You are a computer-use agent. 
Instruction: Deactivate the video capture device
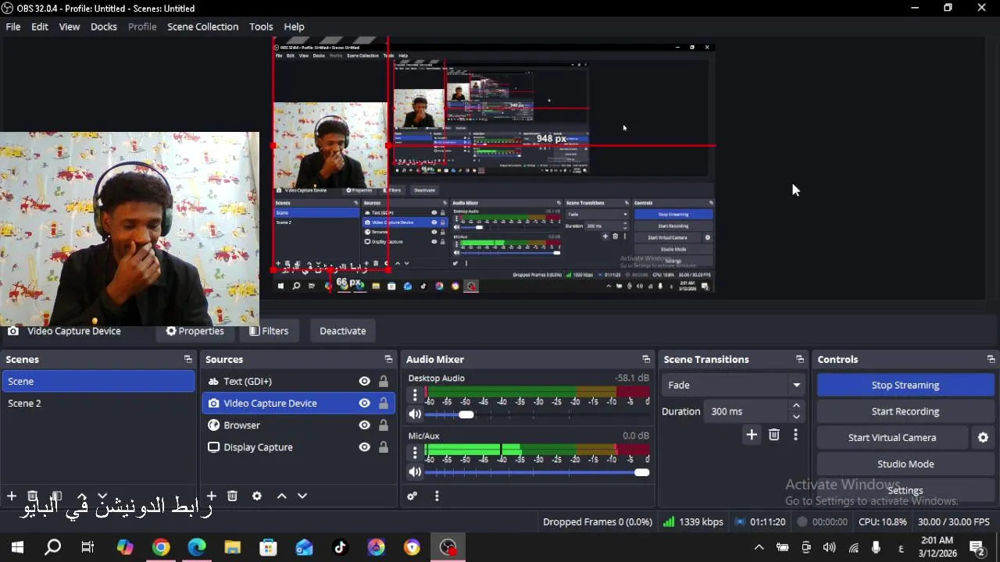tap(342, 331)
